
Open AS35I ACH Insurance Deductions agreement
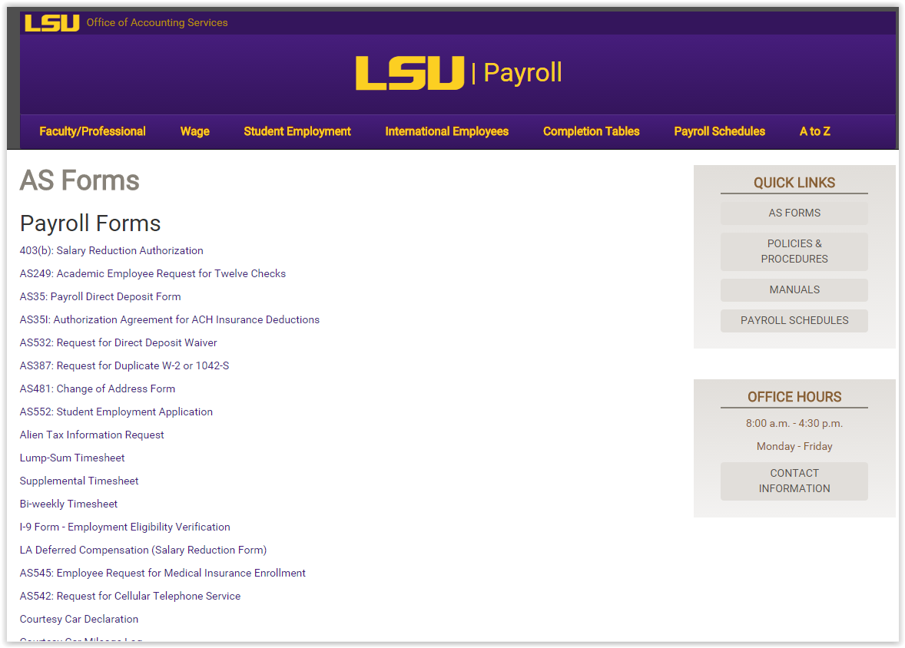(x=170, y=319)
